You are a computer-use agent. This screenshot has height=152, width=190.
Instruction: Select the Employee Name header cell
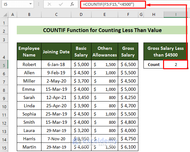29,51
